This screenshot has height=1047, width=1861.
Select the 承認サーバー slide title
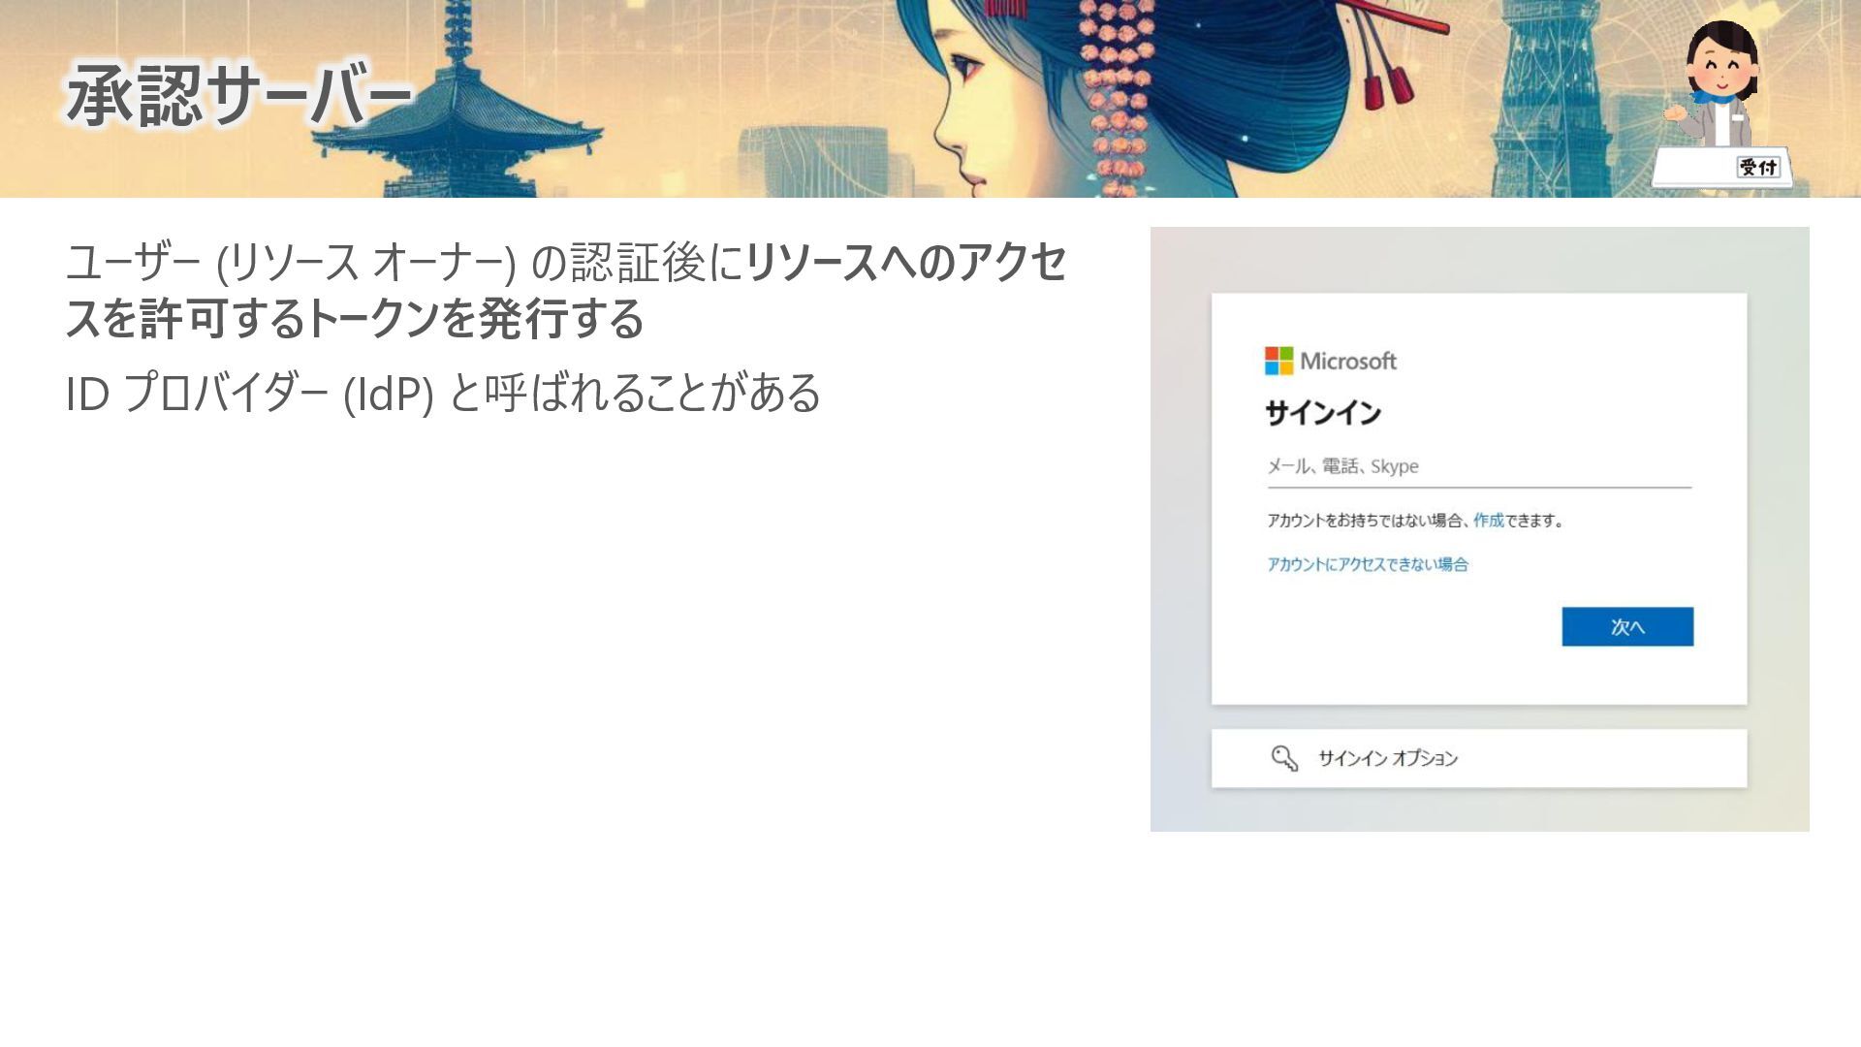click(238, 95)
